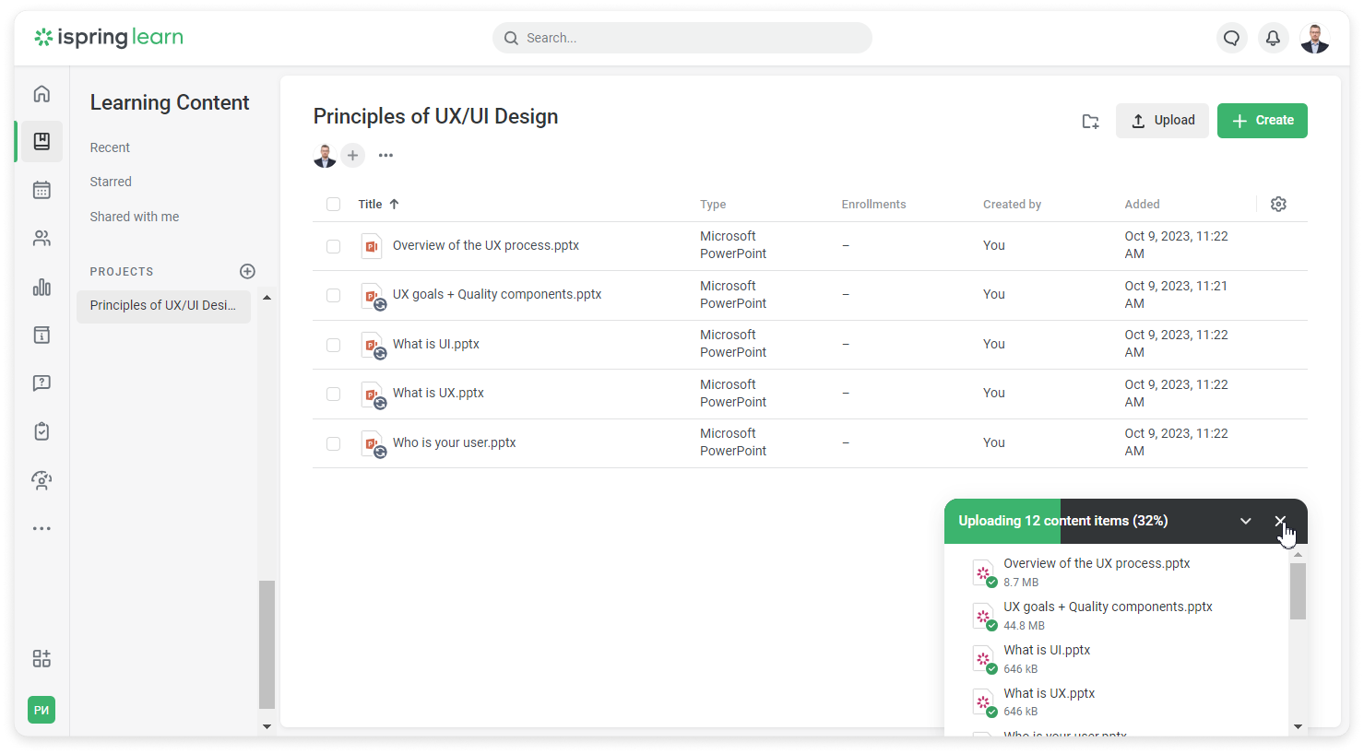Image resolution: width=1364 pixels, height=754 pixels.
Task: Open the Starred section
Action: 111,182
